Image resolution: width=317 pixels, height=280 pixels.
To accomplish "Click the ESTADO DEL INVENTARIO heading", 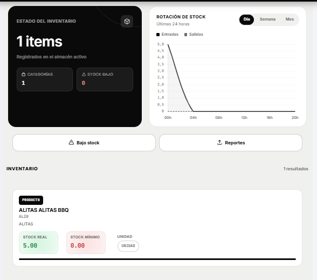I will pyautogui.click(x=46, y=21).
